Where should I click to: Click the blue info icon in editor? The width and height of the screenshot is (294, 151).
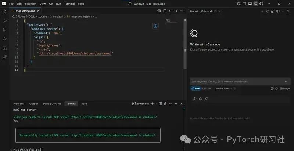[x=155, y=26]
